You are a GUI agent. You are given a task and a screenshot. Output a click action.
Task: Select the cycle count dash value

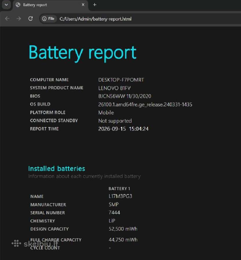tap(110, 248)
